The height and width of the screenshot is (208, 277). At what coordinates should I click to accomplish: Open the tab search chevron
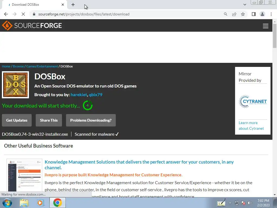(x=245, y=5)
